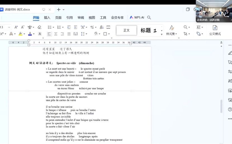Apply the 正文 body text style
232x144 pixels.
click(126, 30)
